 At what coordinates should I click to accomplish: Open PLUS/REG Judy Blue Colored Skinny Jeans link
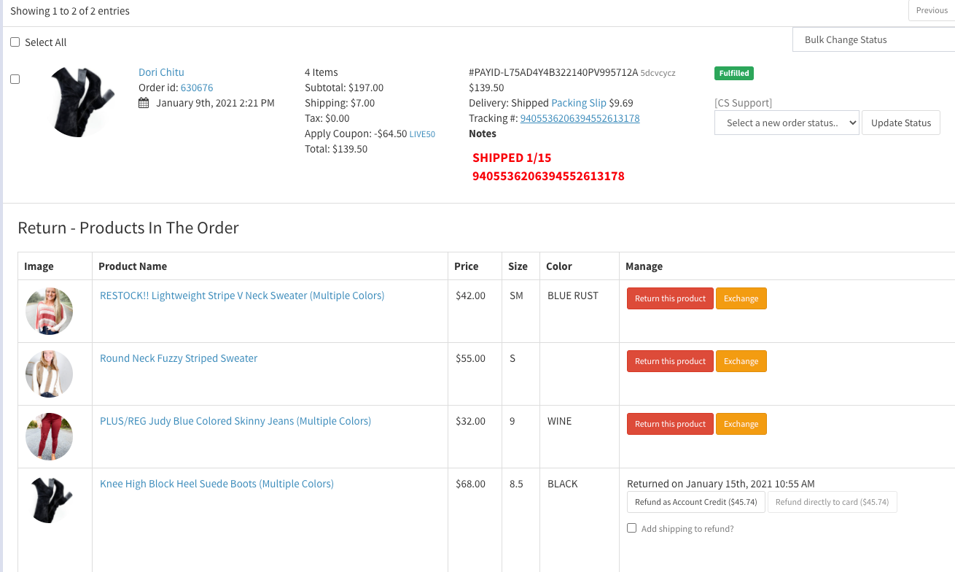235,421
